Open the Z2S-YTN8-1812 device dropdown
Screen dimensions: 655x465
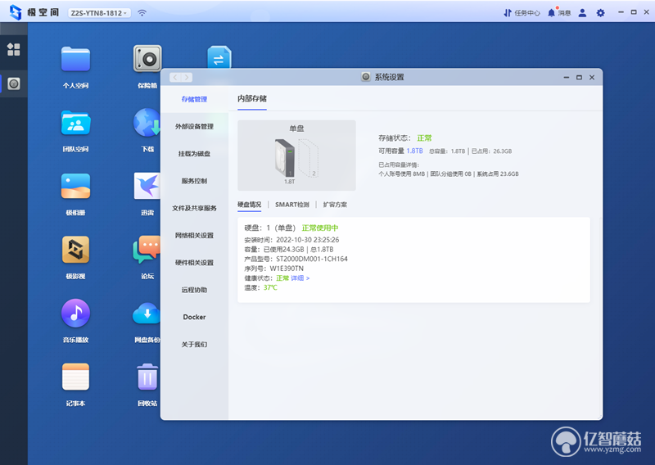coord(99,13)
